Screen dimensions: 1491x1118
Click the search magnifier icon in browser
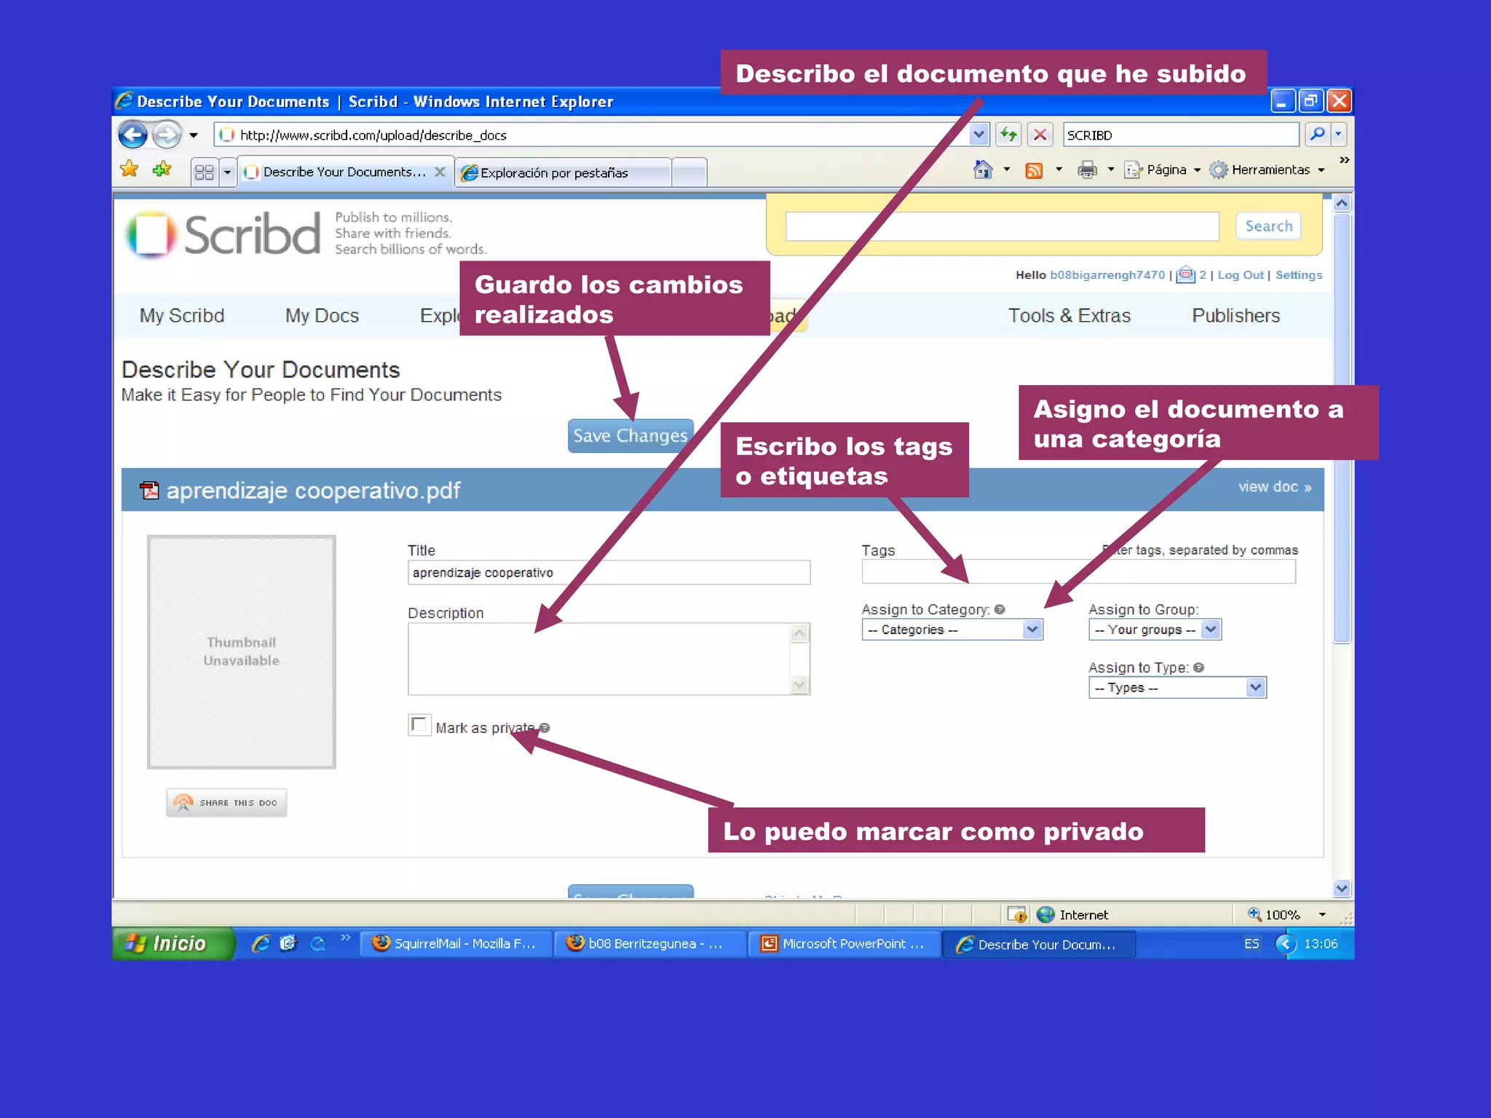[x=1317, y=134]
